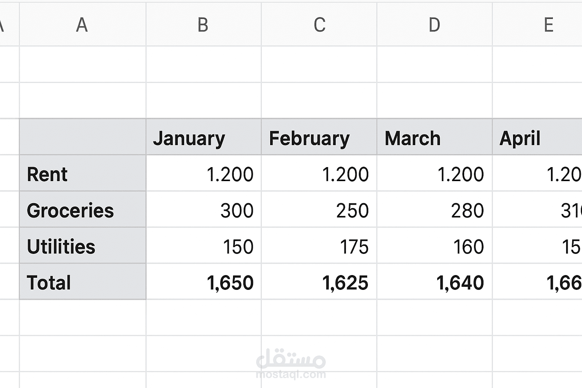Screen dimensions: 582x388
Task: Click the empty gray cell above January
Action: [83, 138]
